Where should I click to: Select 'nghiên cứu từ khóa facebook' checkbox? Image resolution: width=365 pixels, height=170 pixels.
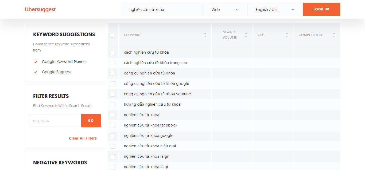[113, 125]
